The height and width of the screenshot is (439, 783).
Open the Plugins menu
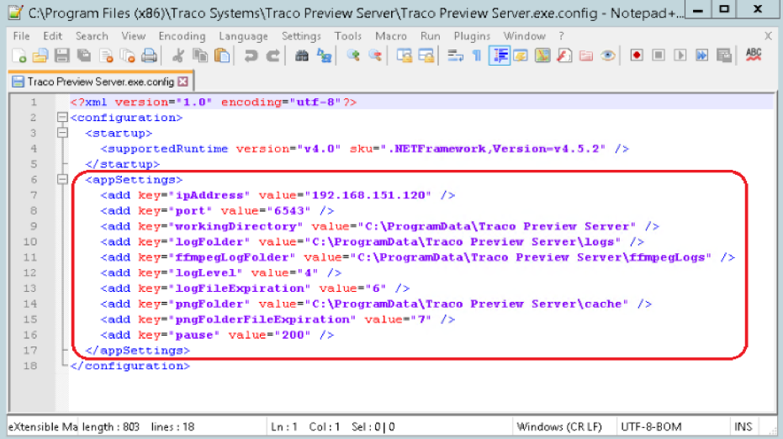point(472,36)
